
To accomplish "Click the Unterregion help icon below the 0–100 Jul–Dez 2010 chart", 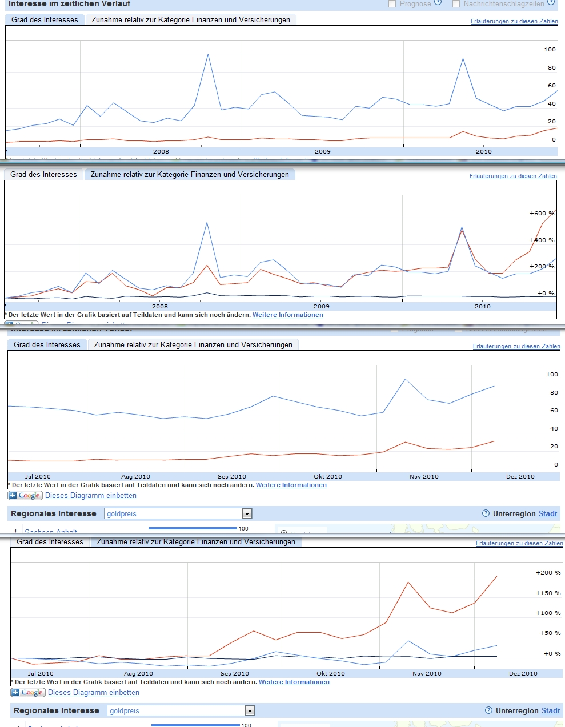I will point(486,513).
